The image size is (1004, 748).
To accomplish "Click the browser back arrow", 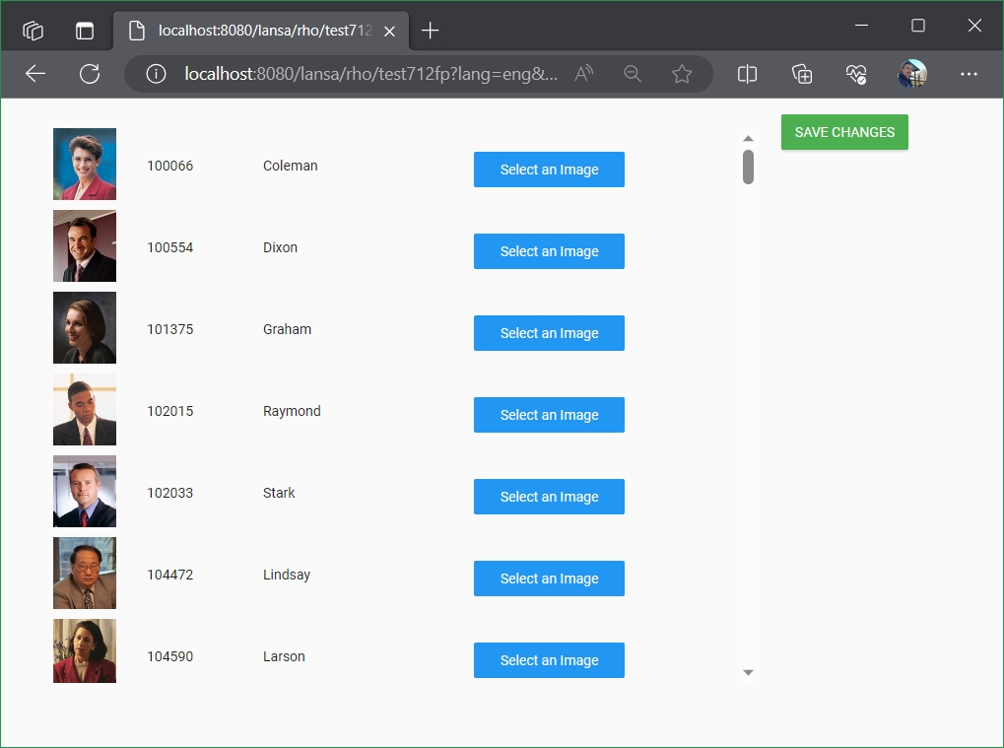I will coord(35,74).
